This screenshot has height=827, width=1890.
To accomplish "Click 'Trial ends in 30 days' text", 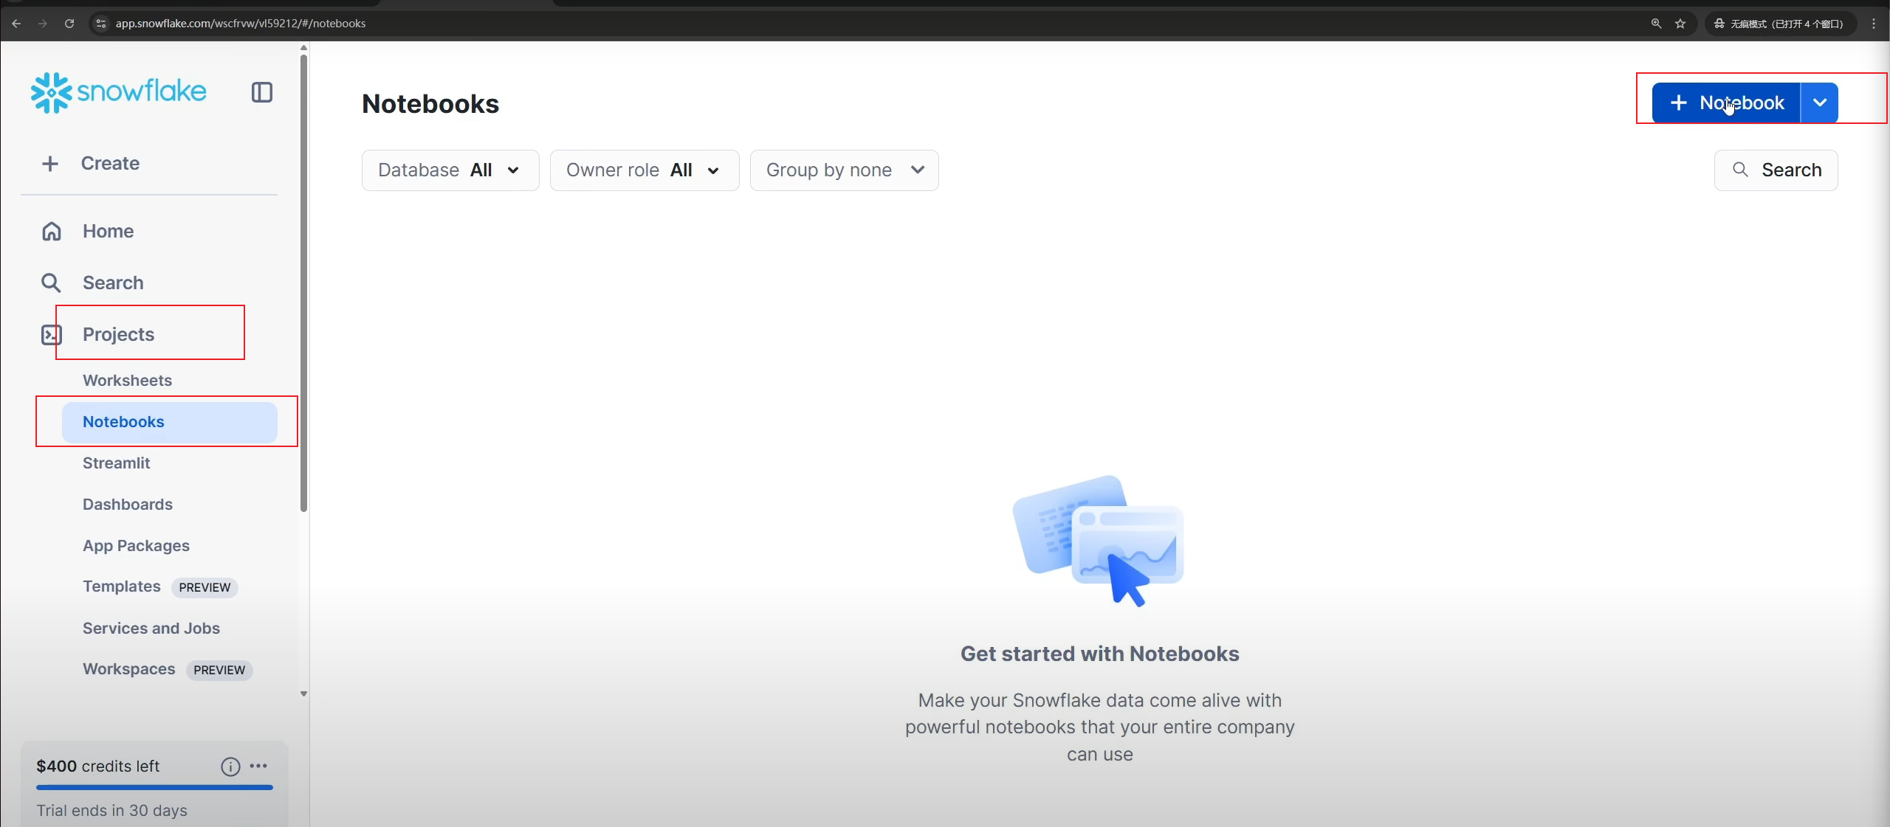I will coord(112,811).
